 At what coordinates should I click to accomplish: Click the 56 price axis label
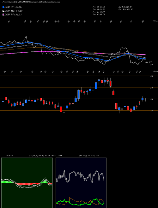click(x=151, y=76)
